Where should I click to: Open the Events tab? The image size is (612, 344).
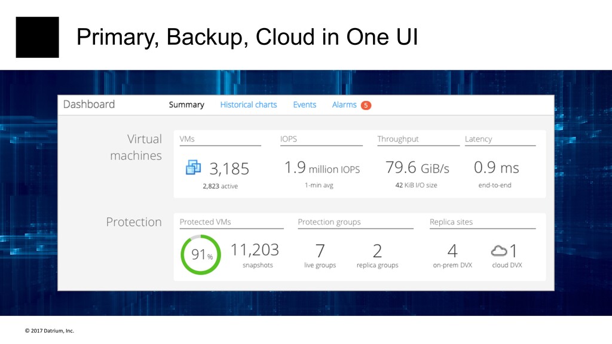click(x=304, y=105)
